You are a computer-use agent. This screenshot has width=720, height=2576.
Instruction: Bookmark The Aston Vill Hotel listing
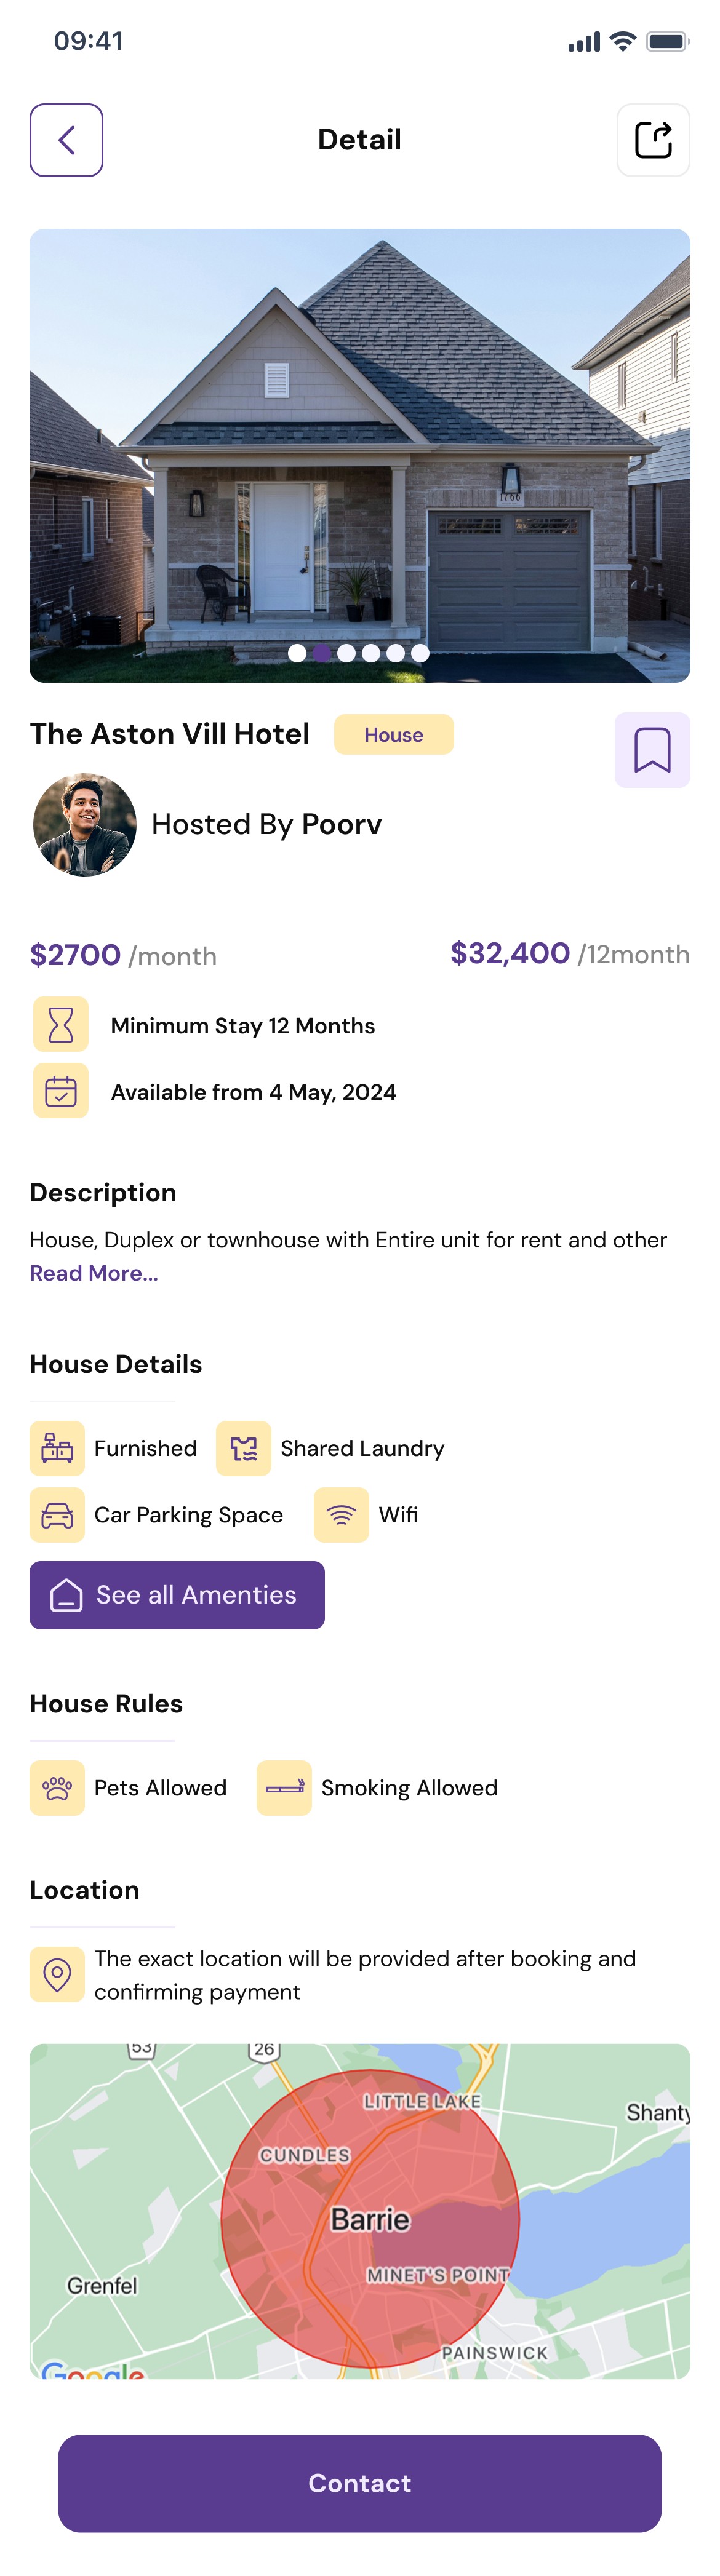point(652,750)
